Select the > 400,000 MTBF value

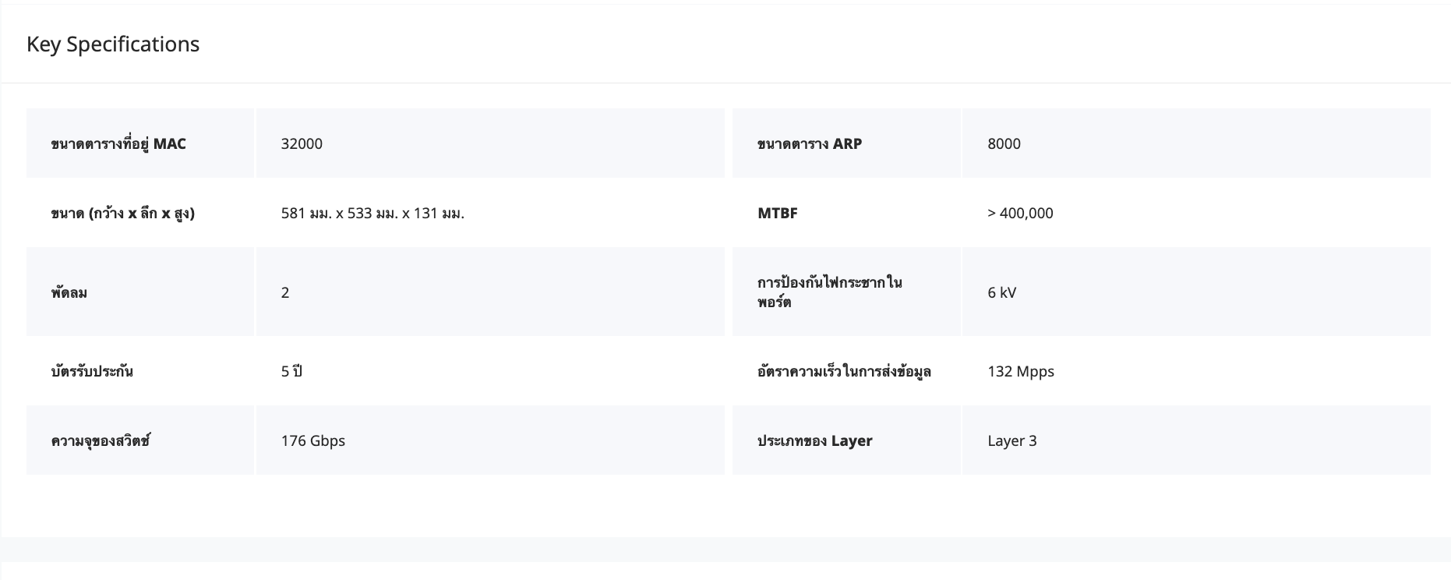1020,213
